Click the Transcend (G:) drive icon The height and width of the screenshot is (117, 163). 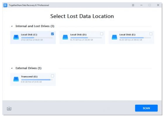point(16,79)
